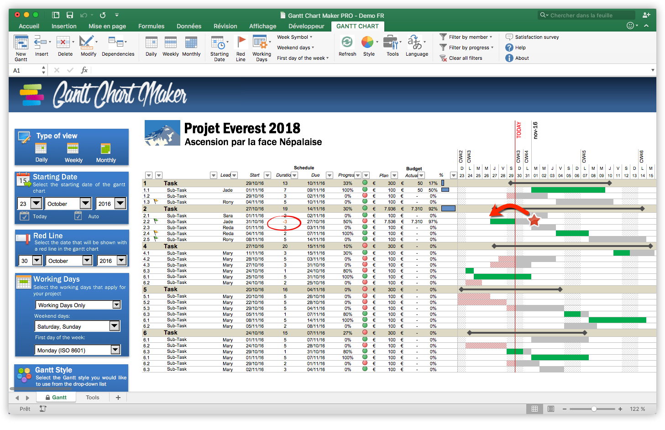The width and height of the screenshot is (665, 430).
Task: Switch ribbon view to Weekly
Action: pyautogui.click(x=171, y=42)
